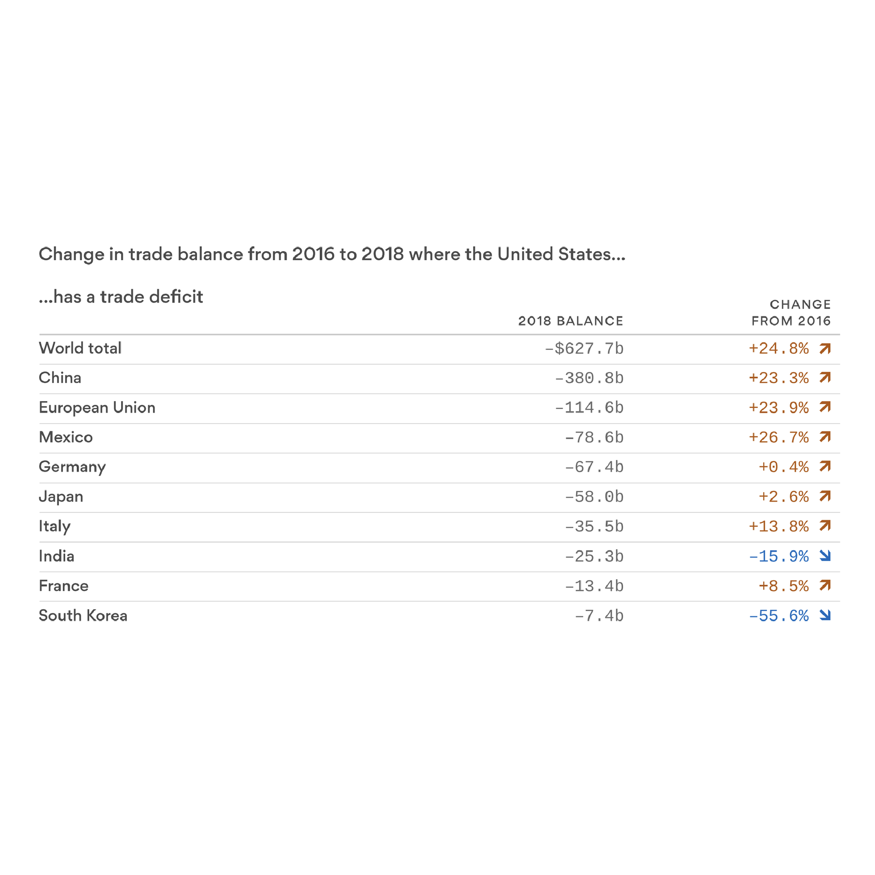Click the up arrow in the Mexico row
The image size is (875, 875).
(825, 437)
